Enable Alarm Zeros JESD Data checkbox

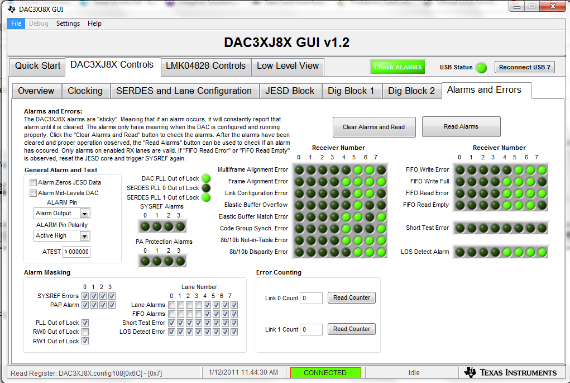pos(33,182)
